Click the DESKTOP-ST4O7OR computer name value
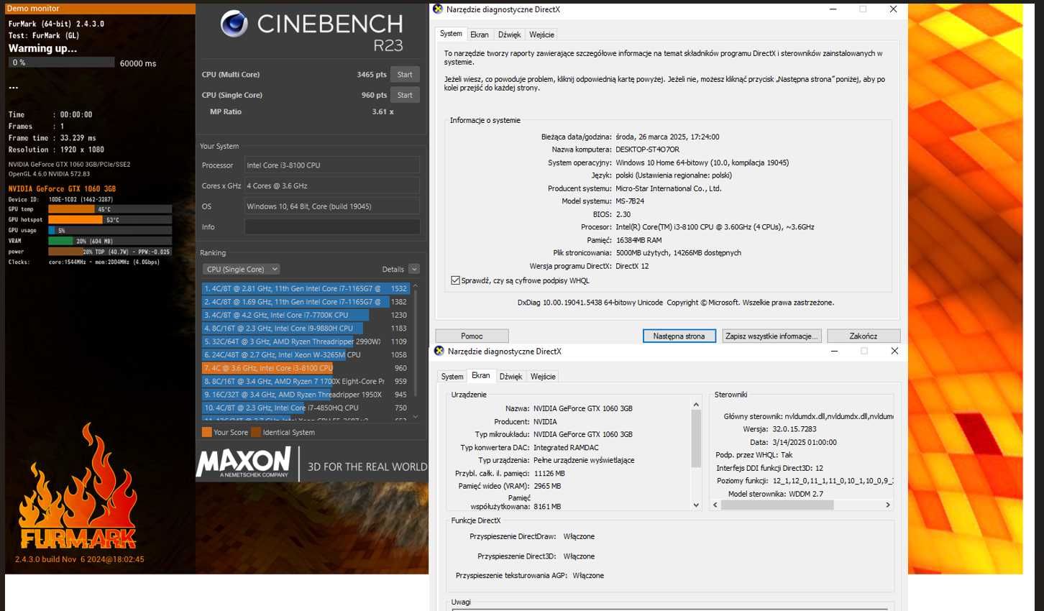This screenshot has height=611, width=1044. 647,150
